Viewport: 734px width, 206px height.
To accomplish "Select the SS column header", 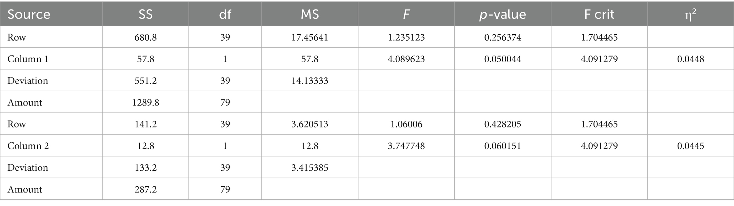I will pyautogui.click(x=146, y=15).
